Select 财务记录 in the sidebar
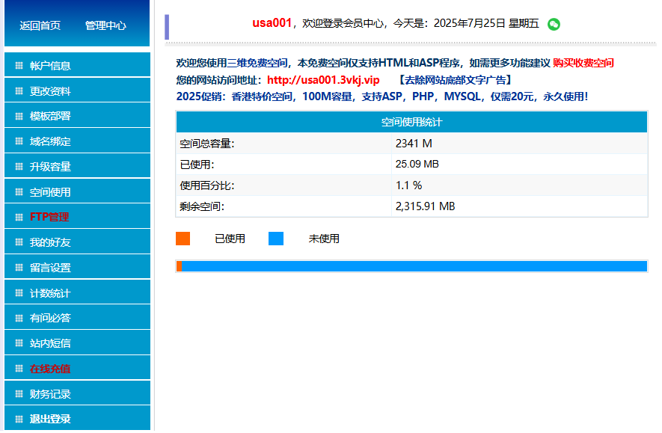The height and width of the screenshot is (433, 662). pyautogui.click(x=77, y=393)
